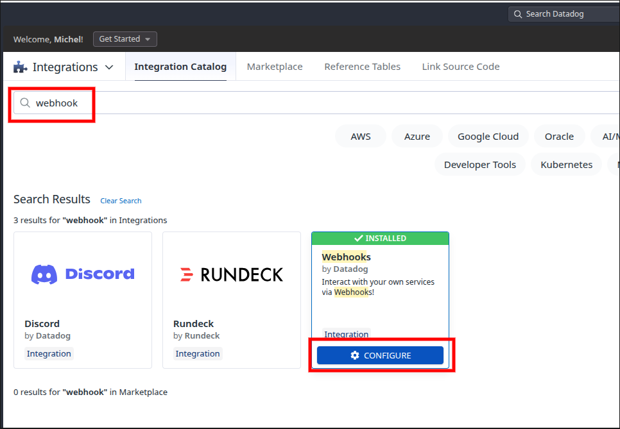Viewport: 620px width, 429px height.
Task: Select the AWS filter chip
Action: [x=361, y=137]
